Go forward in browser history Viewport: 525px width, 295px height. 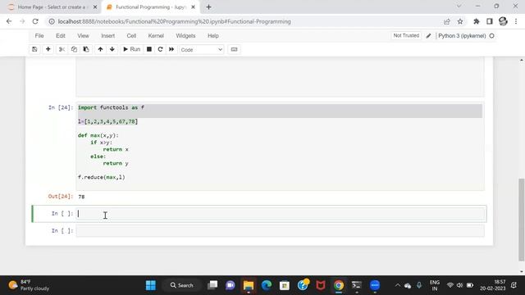click(x=22, y=21)
